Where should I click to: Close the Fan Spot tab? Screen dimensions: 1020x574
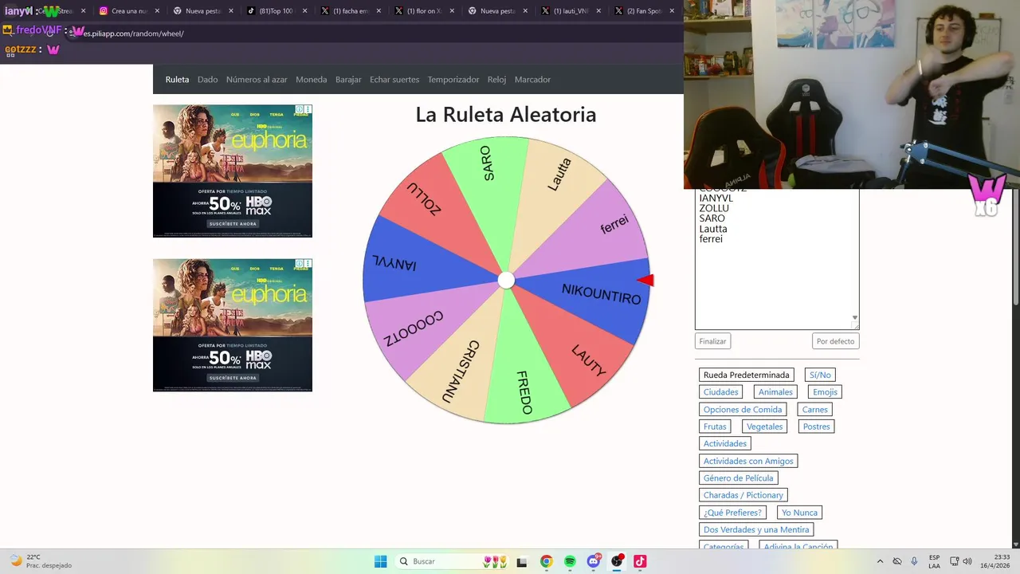pos(672,11)
